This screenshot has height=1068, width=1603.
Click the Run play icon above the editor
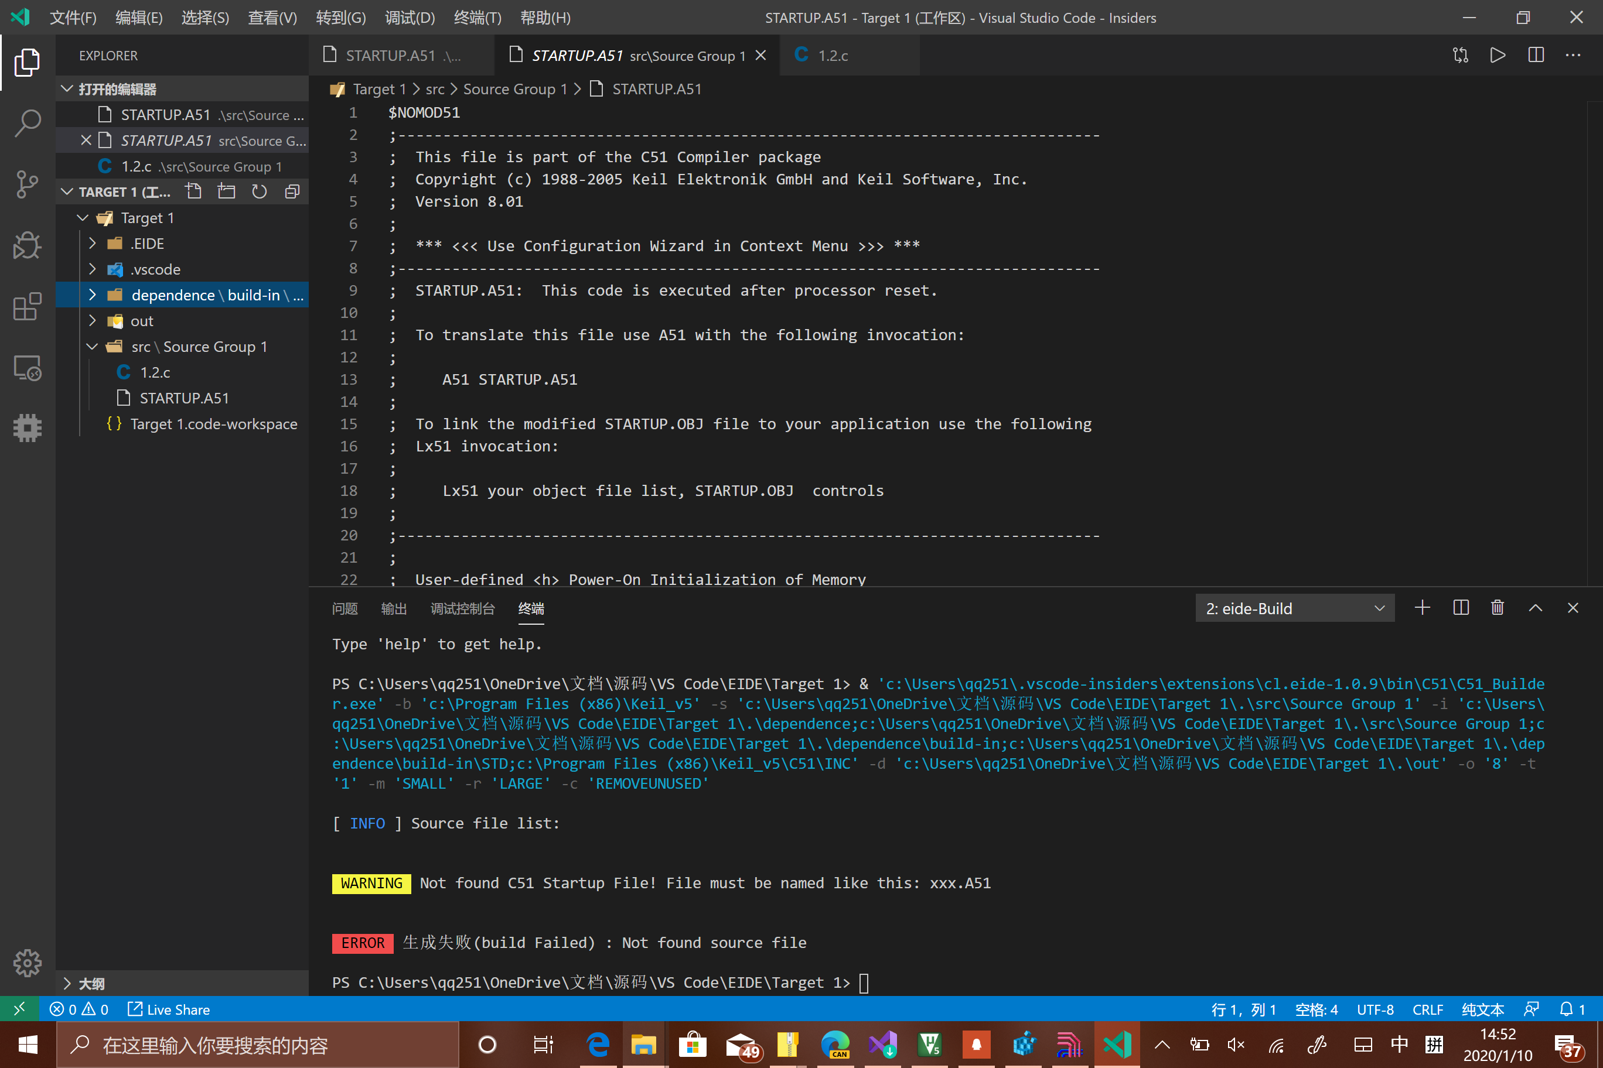pos(1498,55)
